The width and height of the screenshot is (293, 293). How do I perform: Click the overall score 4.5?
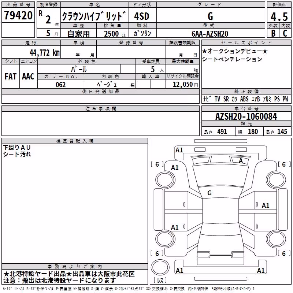click(x=279, y=17)
